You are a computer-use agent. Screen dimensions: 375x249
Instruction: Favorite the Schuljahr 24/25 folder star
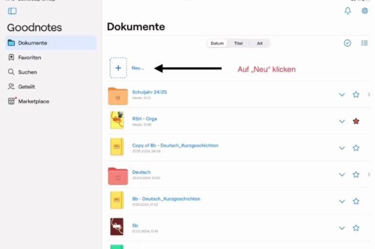click(356, 95)
